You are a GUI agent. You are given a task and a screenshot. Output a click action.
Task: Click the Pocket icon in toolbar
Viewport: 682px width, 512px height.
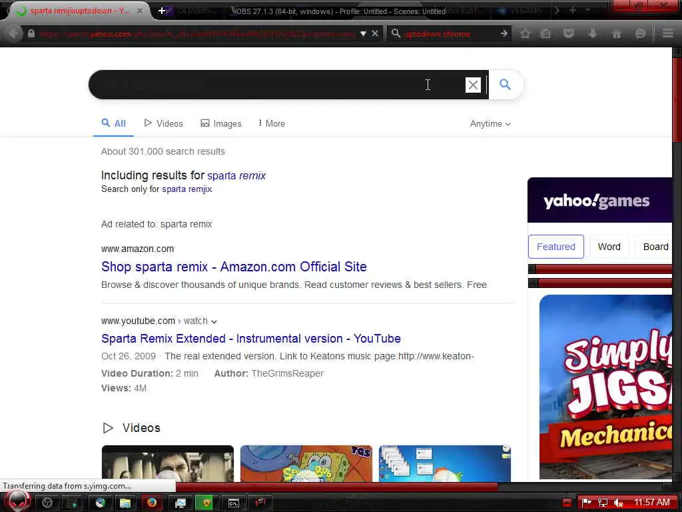coord(569,33)
